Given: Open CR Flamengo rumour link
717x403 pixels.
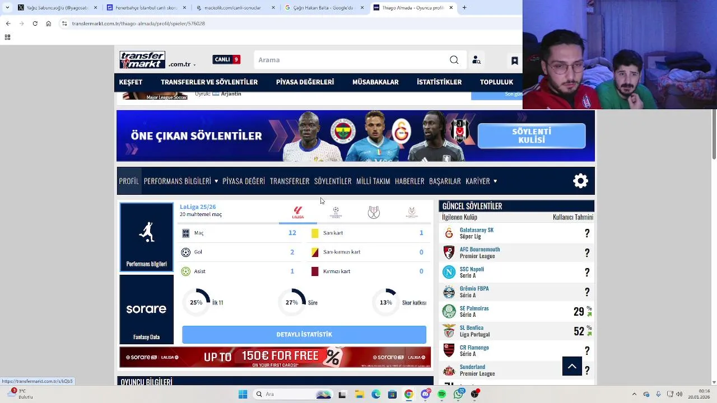Looking at the screenshot, I should coord(474,347).
